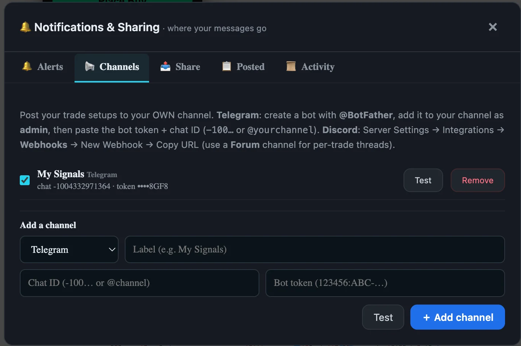The image size is (521, 346).
Task: Click the bell icon beside Notifications & Sharing
Action: tap(25, 27)
